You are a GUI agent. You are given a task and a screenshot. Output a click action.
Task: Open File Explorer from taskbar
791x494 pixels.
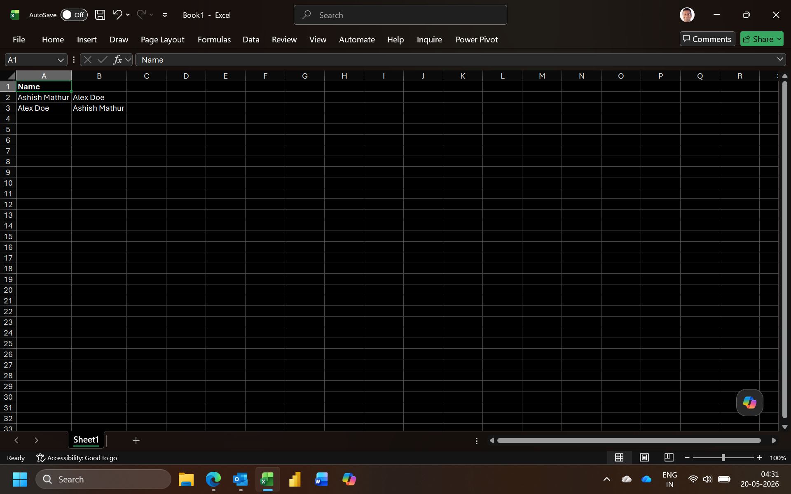(x=186, y=479)
